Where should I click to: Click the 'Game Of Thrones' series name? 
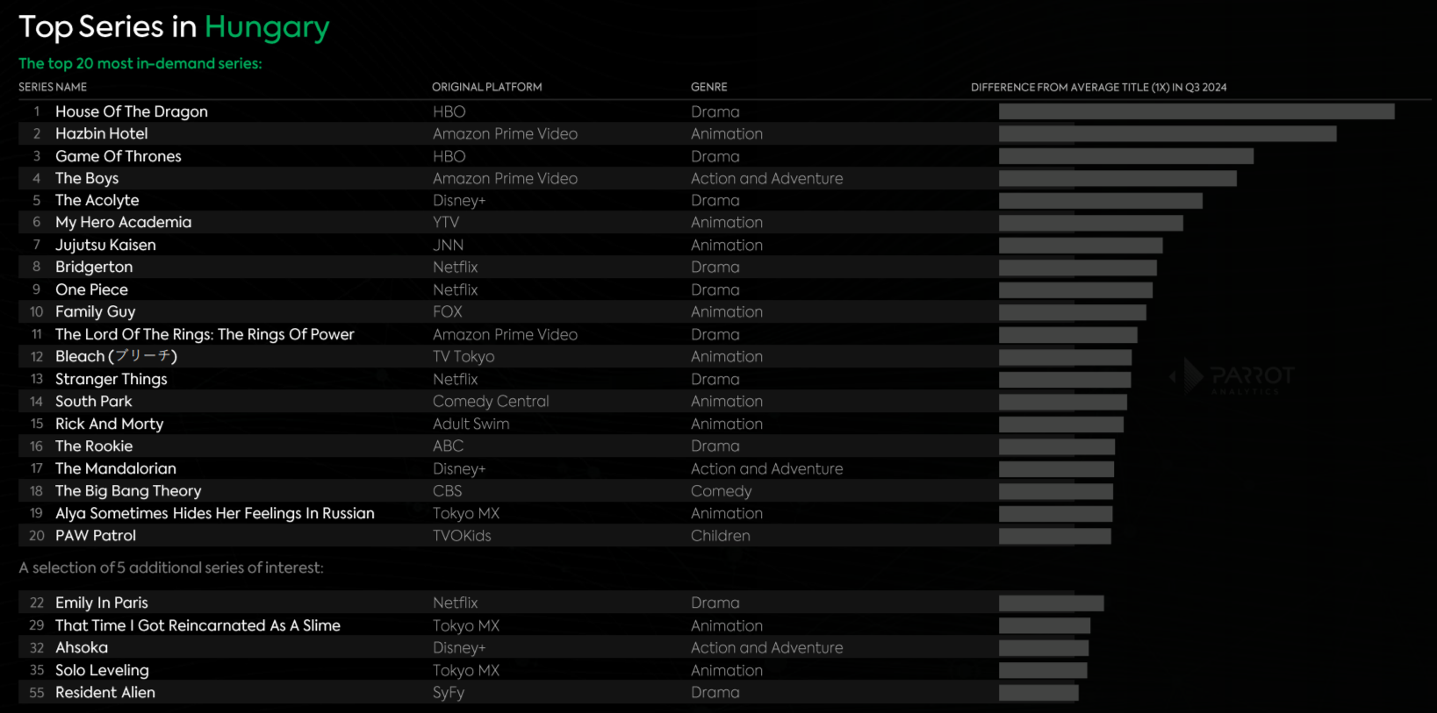[x=119, y=156]
